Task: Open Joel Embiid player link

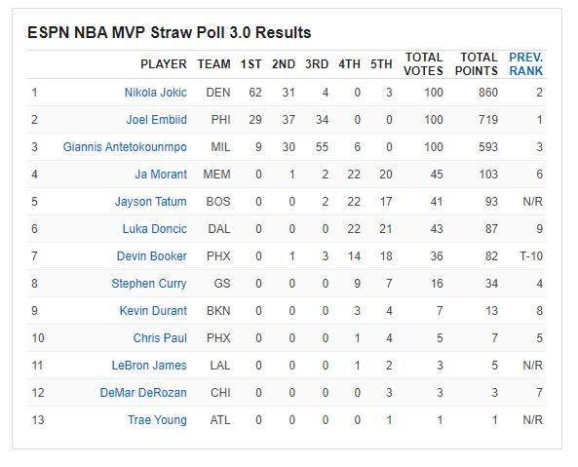Action: 157,119
